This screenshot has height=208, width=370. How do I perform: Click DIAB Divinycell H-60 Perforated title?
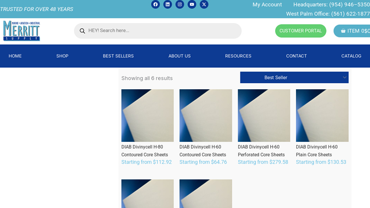coord(261,151)
